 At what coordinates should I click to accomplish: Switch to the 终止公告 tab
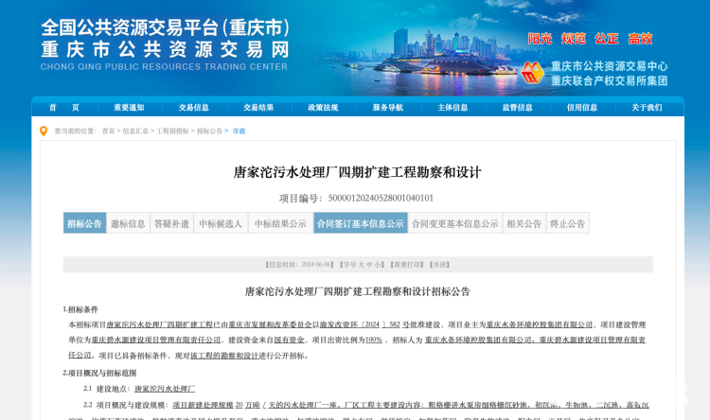tap(567, 223)
